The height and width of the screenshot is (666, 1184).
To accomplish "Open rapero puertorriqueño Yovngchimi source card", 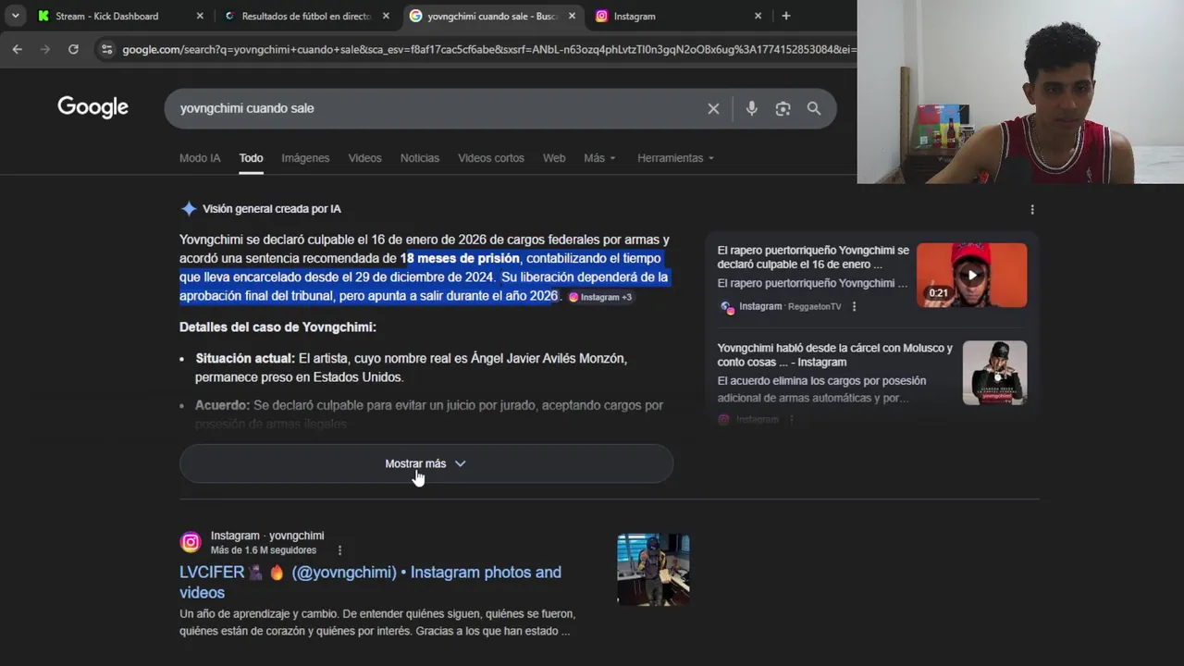I will pyautogui.click(x=813, y=257).
